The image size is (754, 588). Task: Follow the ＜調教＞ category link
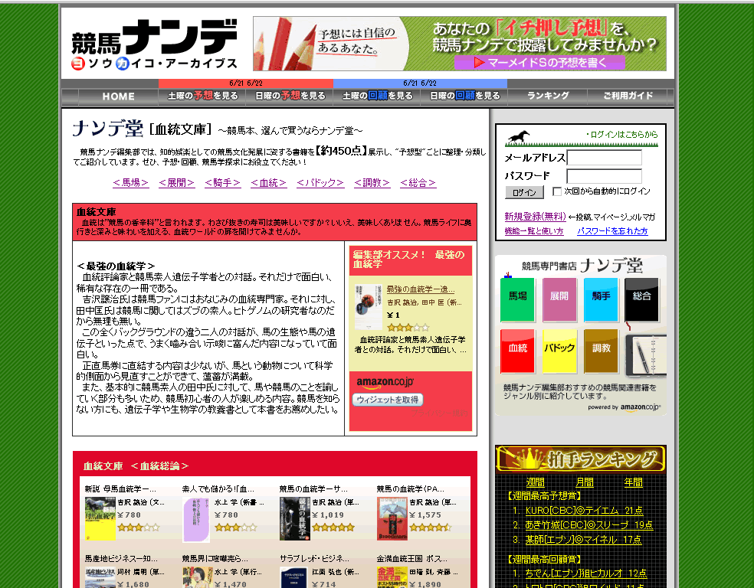point(372,182)
